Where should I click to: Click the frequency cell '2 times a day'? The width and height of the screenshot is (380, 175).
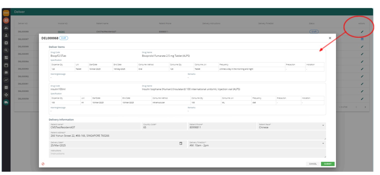(251, 69)
